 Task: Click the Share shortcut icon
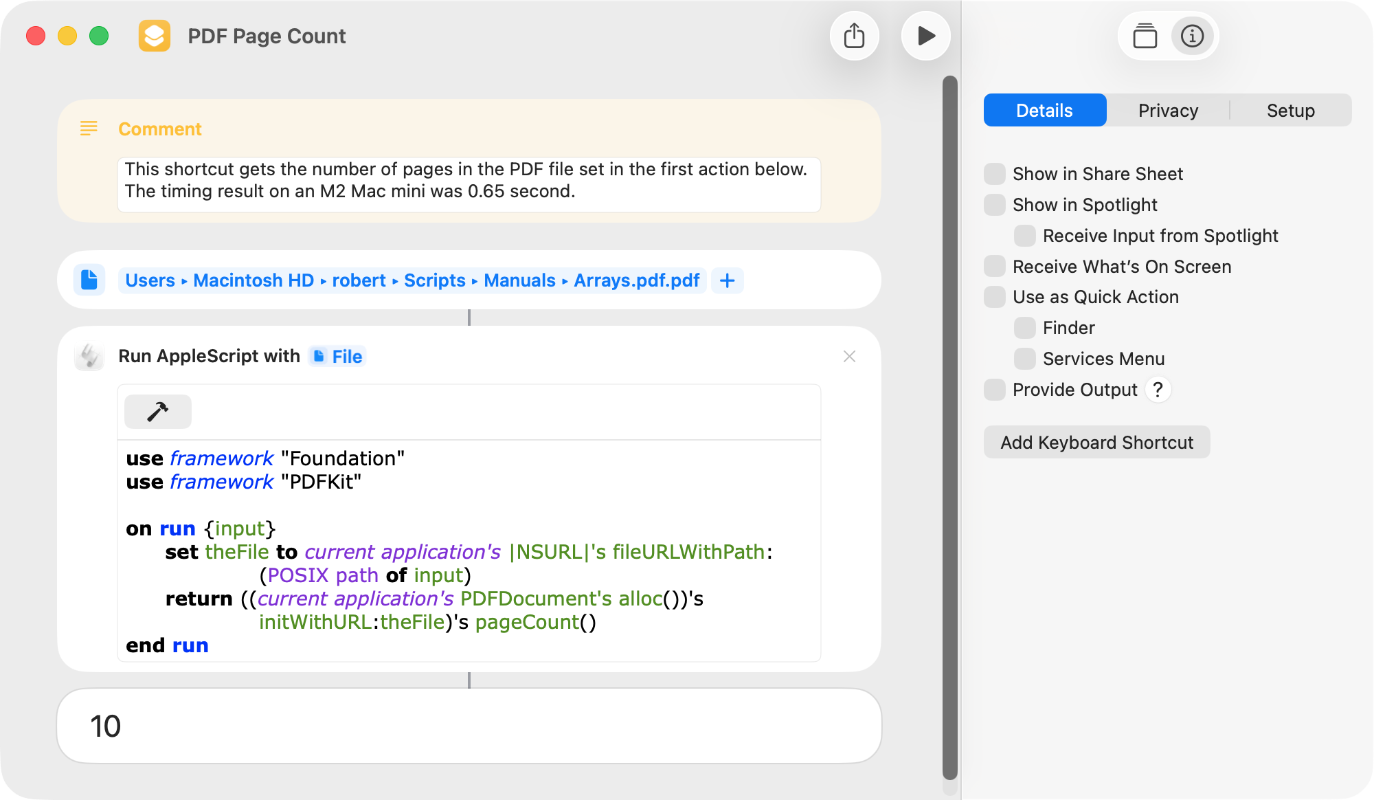pos(854,36)
